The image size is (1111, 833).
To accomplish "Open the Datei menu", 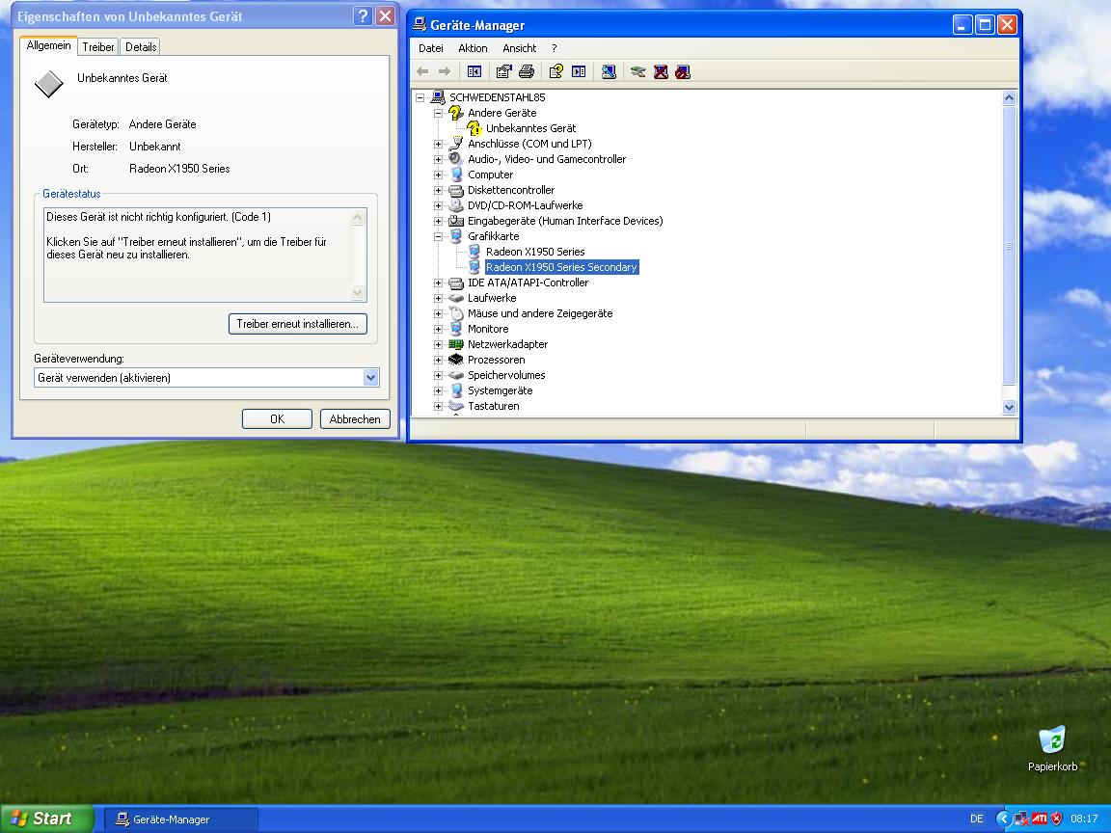I will coord(431,48).
